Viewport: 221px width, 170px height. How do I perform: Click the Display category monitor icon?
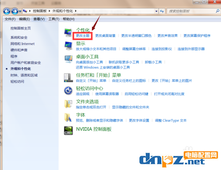pyautogui.click(x=69, y=46)
